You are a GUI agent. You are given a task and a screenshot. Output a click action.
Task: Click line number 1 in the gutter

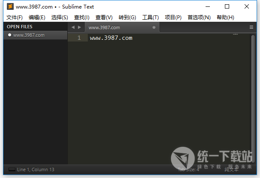point(79,38)
